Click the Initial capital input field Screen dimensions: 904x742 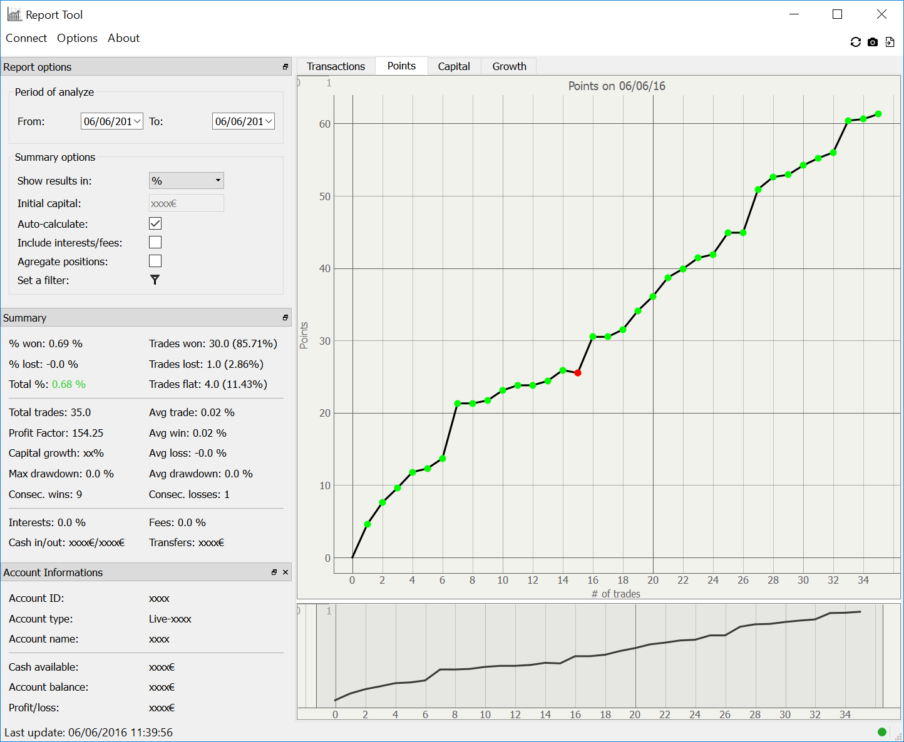point(186,203)
